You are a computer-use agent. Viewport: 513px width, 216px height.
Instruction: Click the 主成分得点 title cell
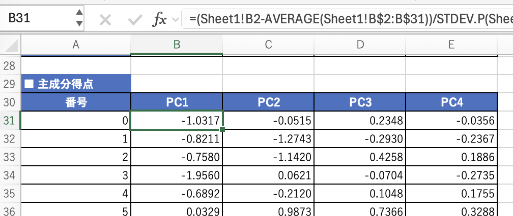76,84
